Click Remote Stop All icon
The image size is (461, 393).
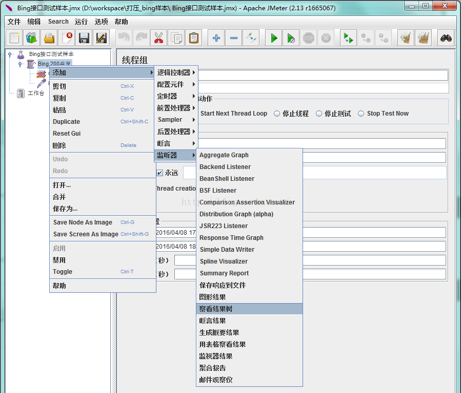pyautogui.click(x=366, y=38)
